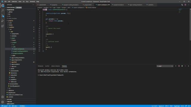This screenshot has width=191, height=107.
Task: Open the Explorer view in the activity bar
Action: [3, 5]
